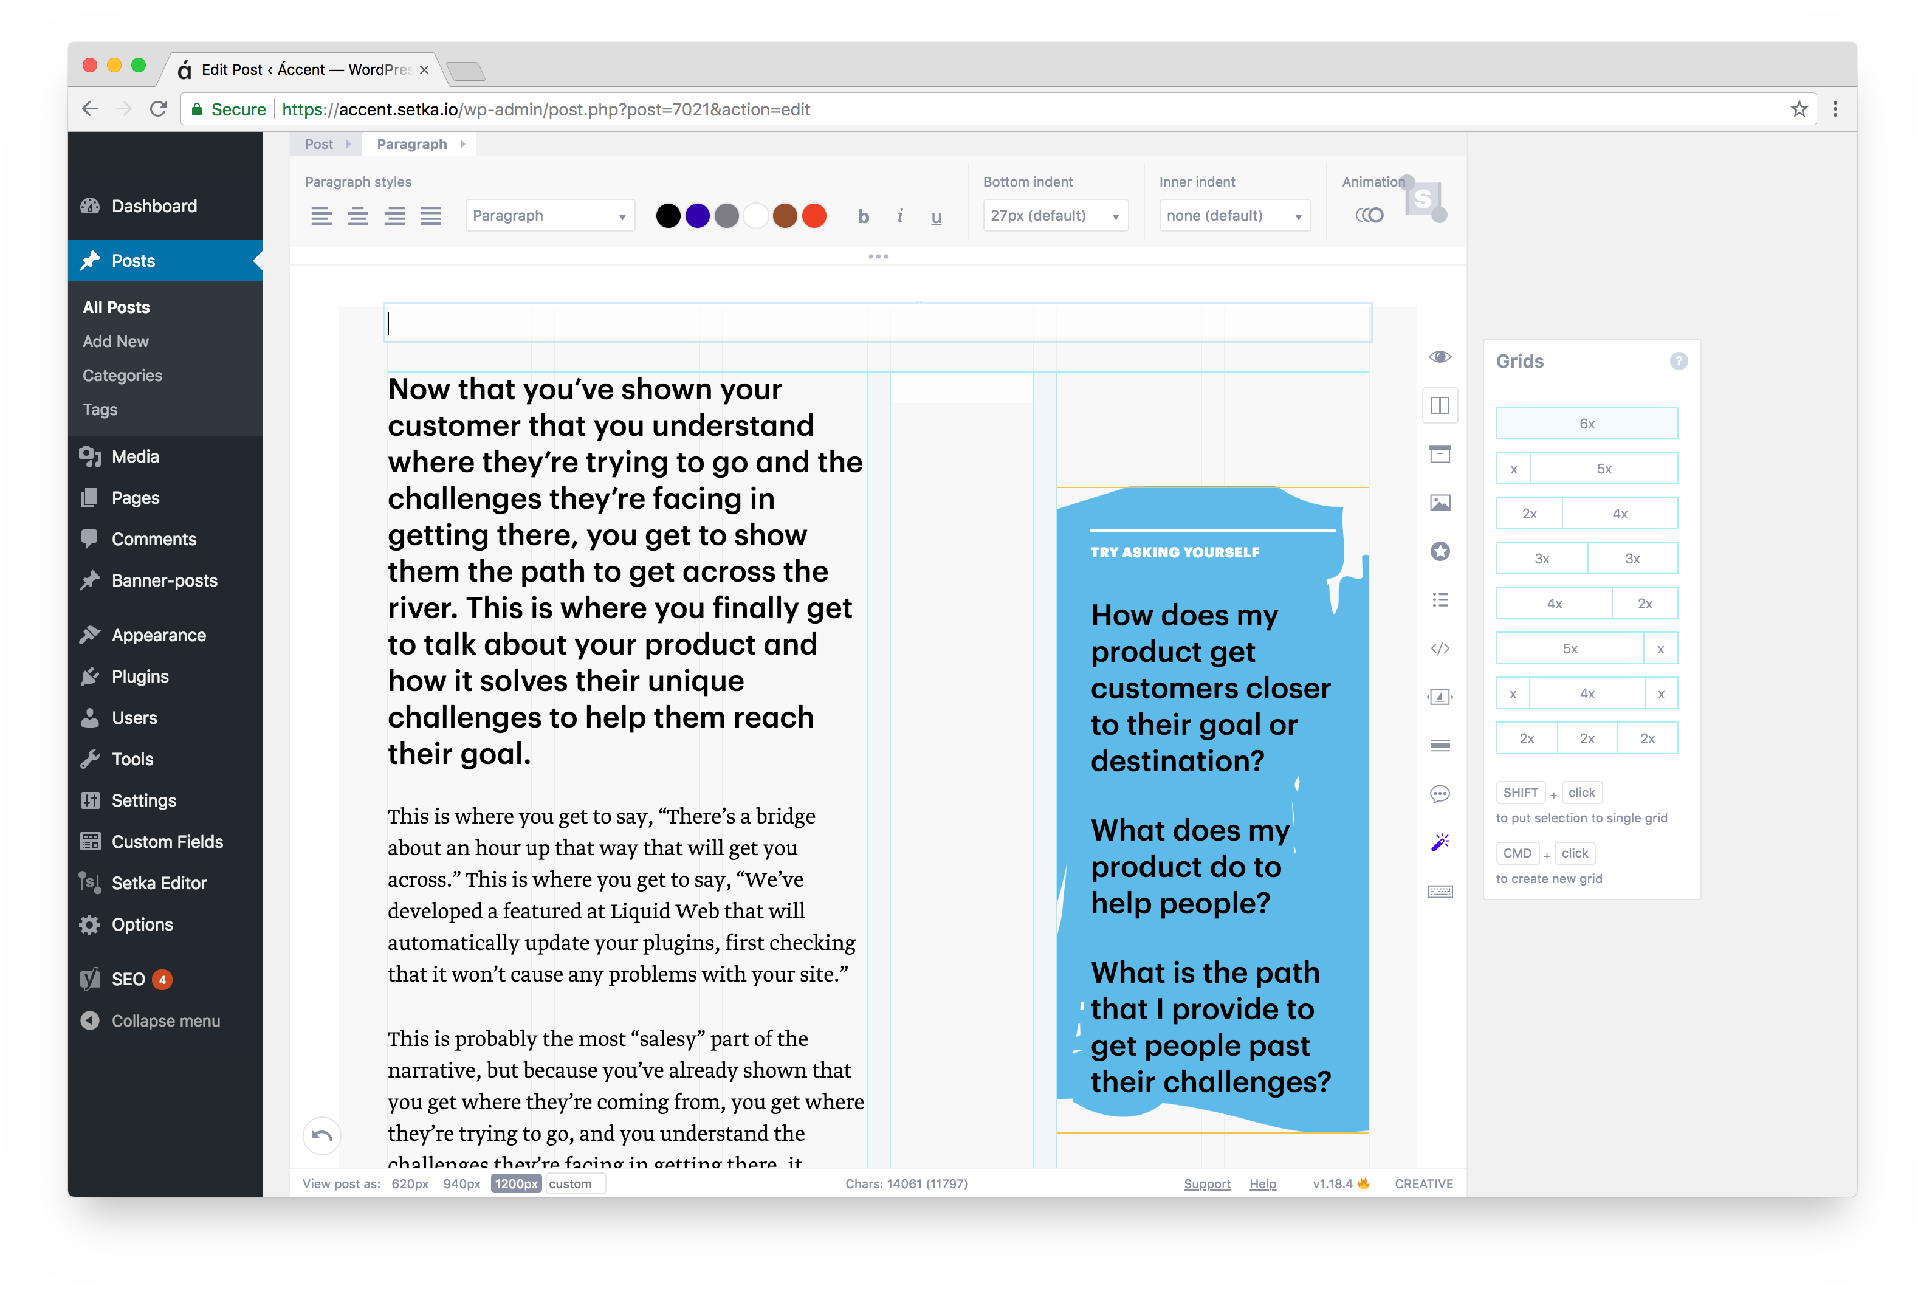Open the Bottom indent dropdown
This screenshot has height=1297, width=1918.
tap(1055, 215)
